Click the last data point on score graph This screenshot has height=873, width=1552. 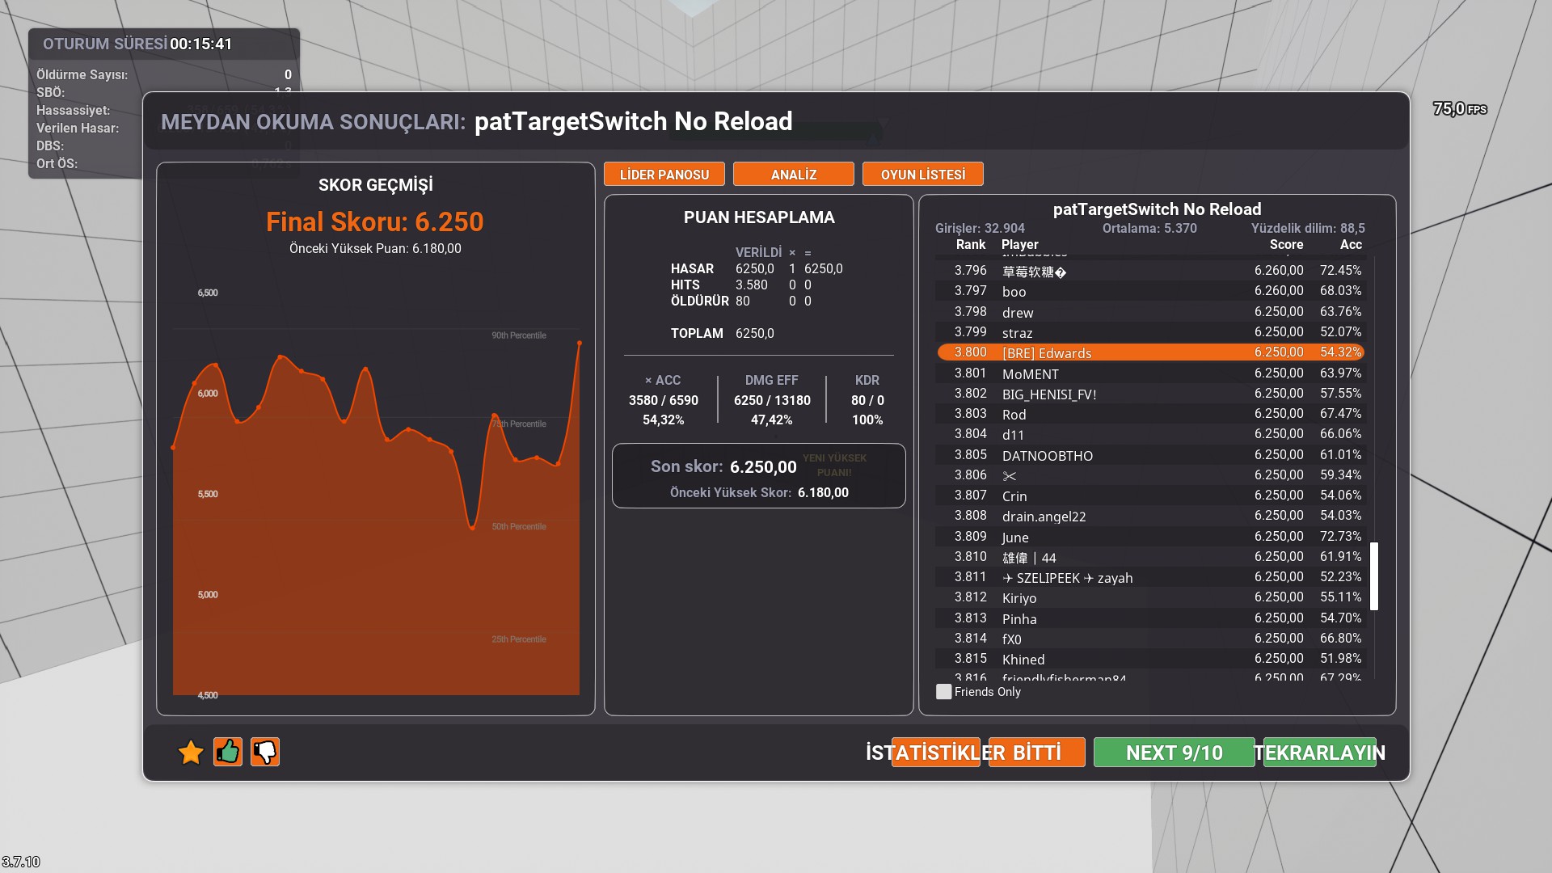[x=579, y=344]
